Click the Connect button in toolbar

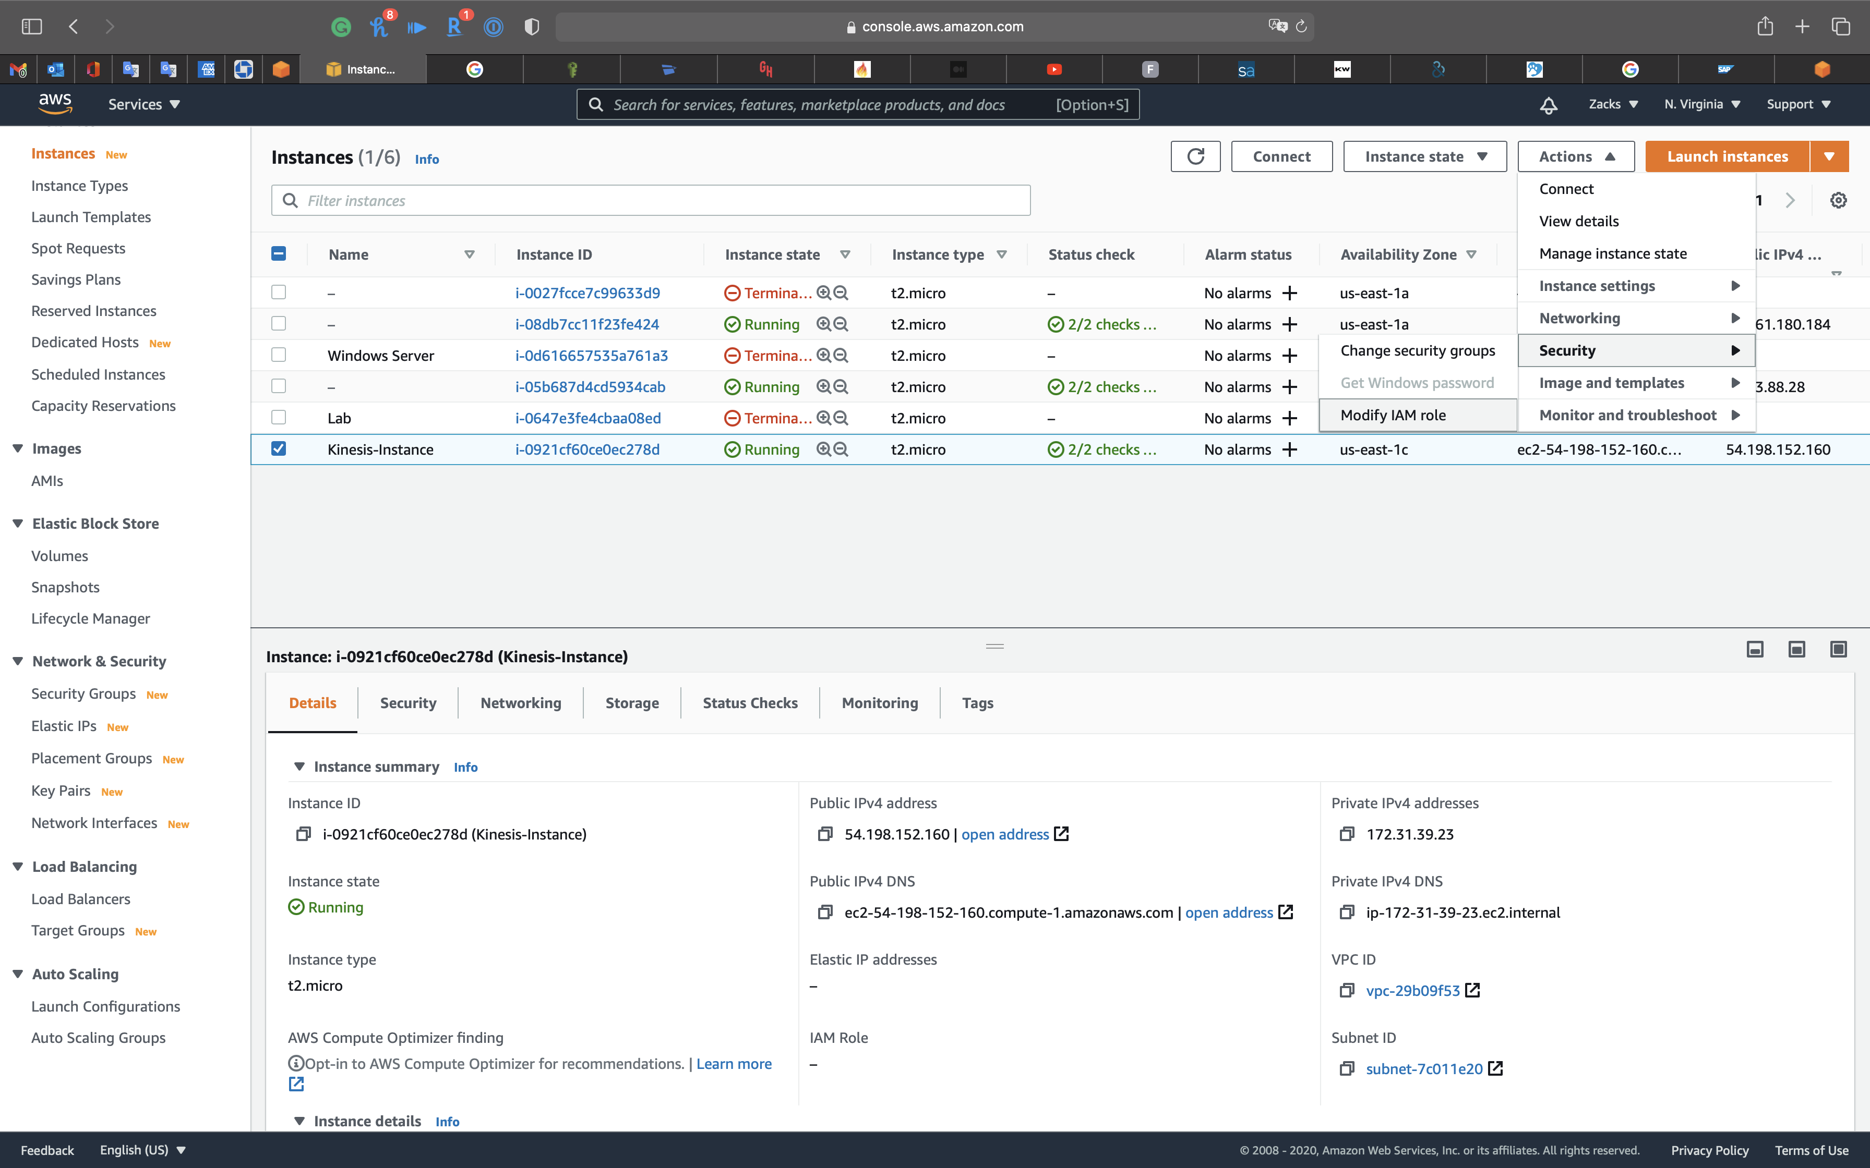(1281, 157)
